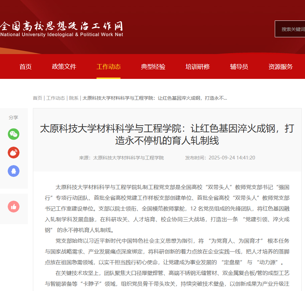
Task: Share article via the red Weibo icon
Action: pyautogui.click(x=13, y=153)
